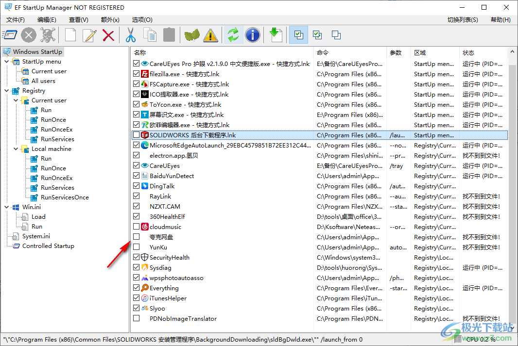Click the SOLIDWORKS row icon
Screen dimensions: 518x346
[x=145, y=135]
